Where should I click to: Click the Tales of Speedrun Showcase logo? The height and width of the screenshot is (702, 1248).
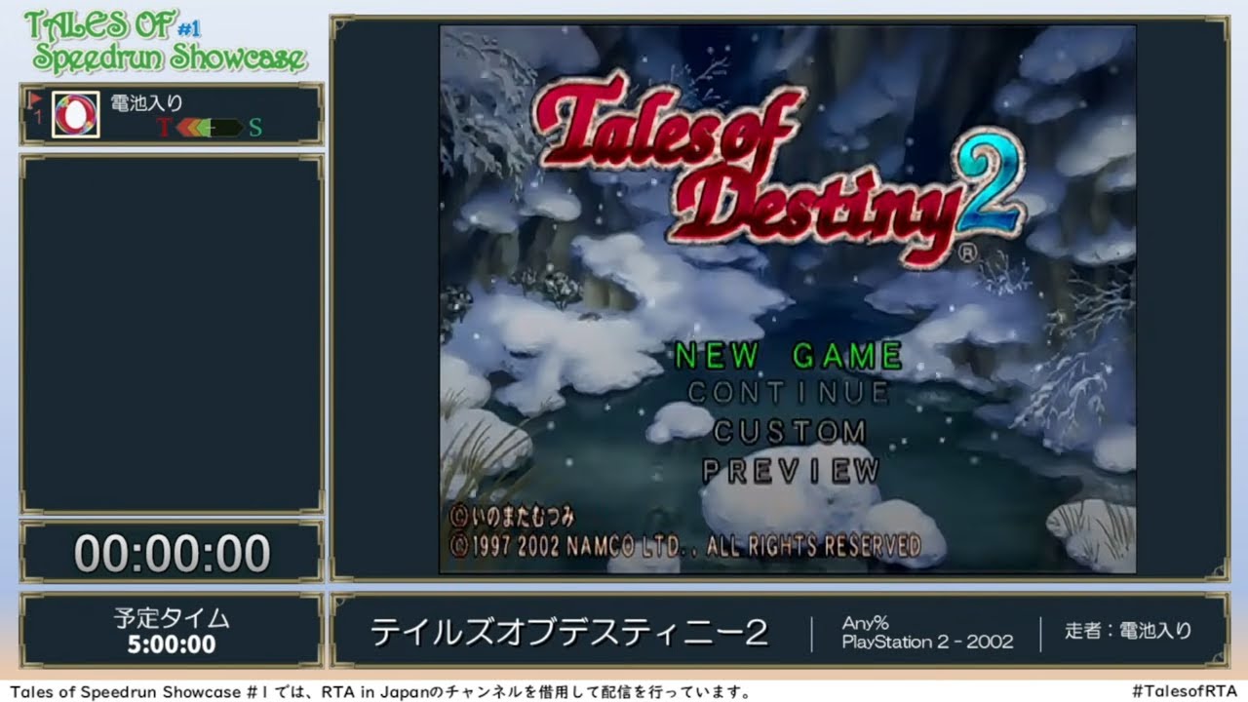click(165, 41)
